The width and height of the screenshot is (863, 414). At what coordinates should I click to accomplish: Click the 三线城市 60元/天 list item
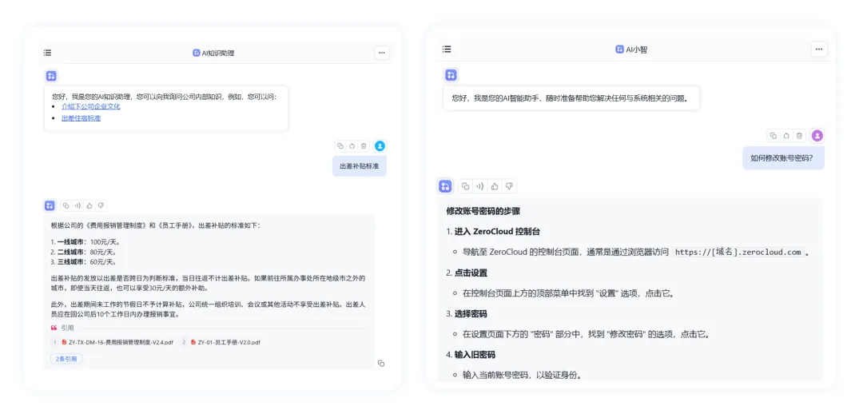(x=84, y=261)
